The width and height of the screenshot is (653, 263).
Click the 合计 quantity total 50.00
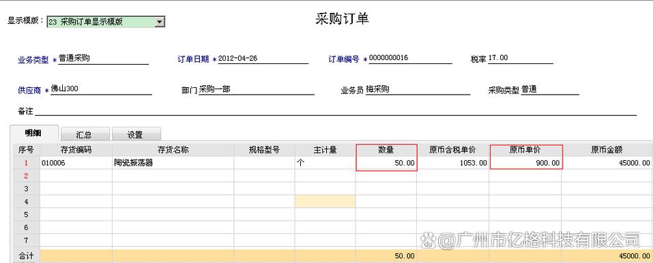point(386,256)
